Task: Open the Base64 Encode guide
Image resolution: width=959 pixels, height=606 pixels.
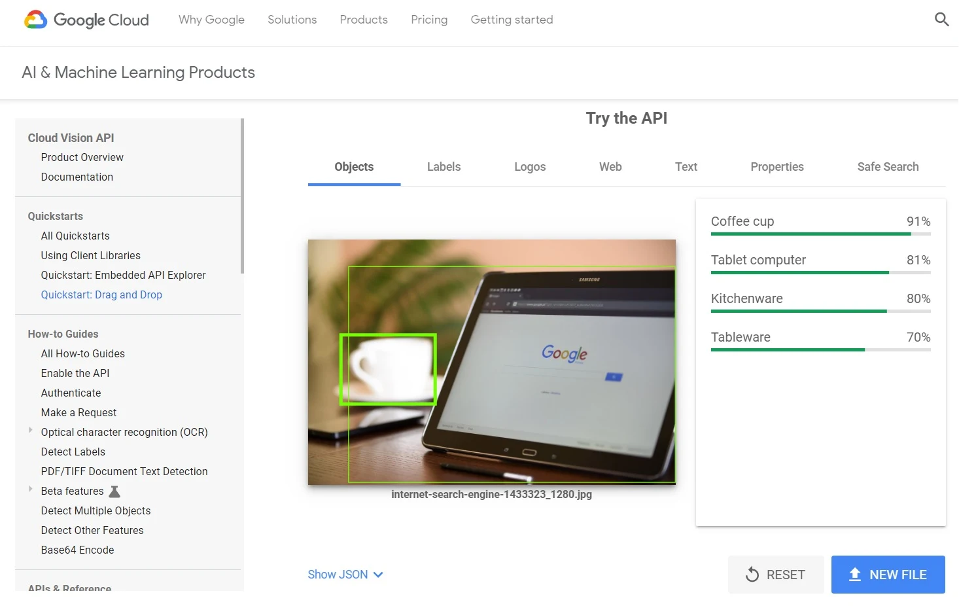Action: [x=77, y=550]
